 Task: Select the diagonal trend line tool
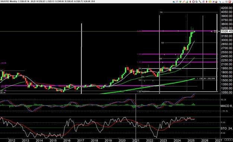pos(200,2)
